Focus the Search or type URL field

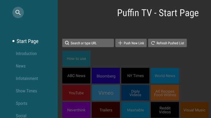coord(88,43)
